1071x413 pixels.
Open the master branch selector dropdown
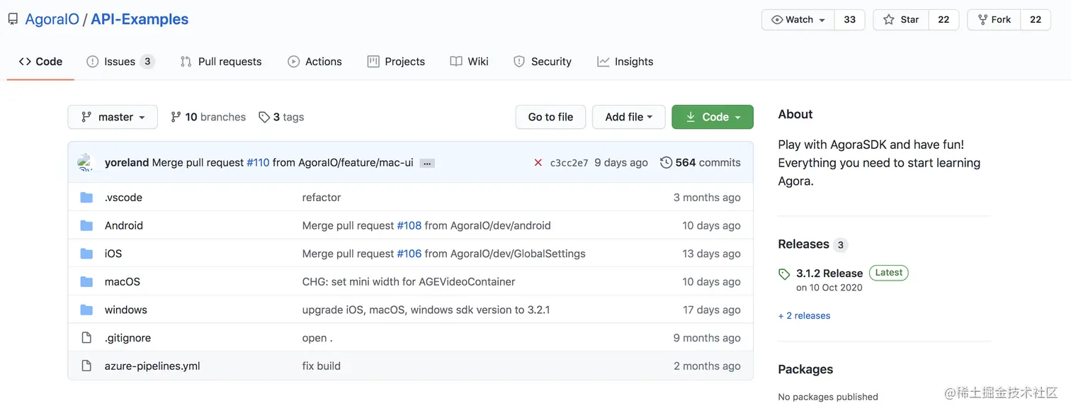(x=113, y=117)
